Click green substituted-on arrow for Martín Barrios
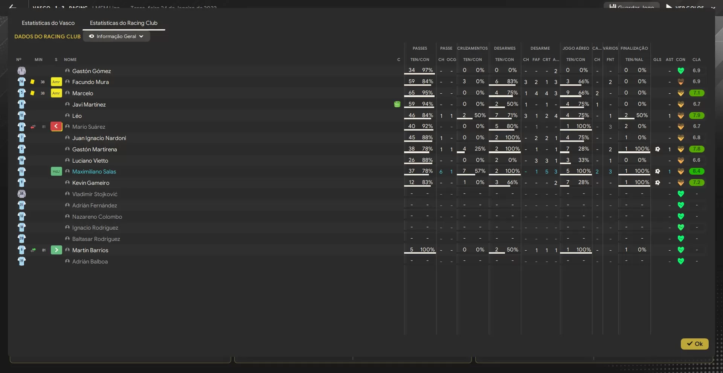Screen dimensions: 723x373 tap(56, 250)
